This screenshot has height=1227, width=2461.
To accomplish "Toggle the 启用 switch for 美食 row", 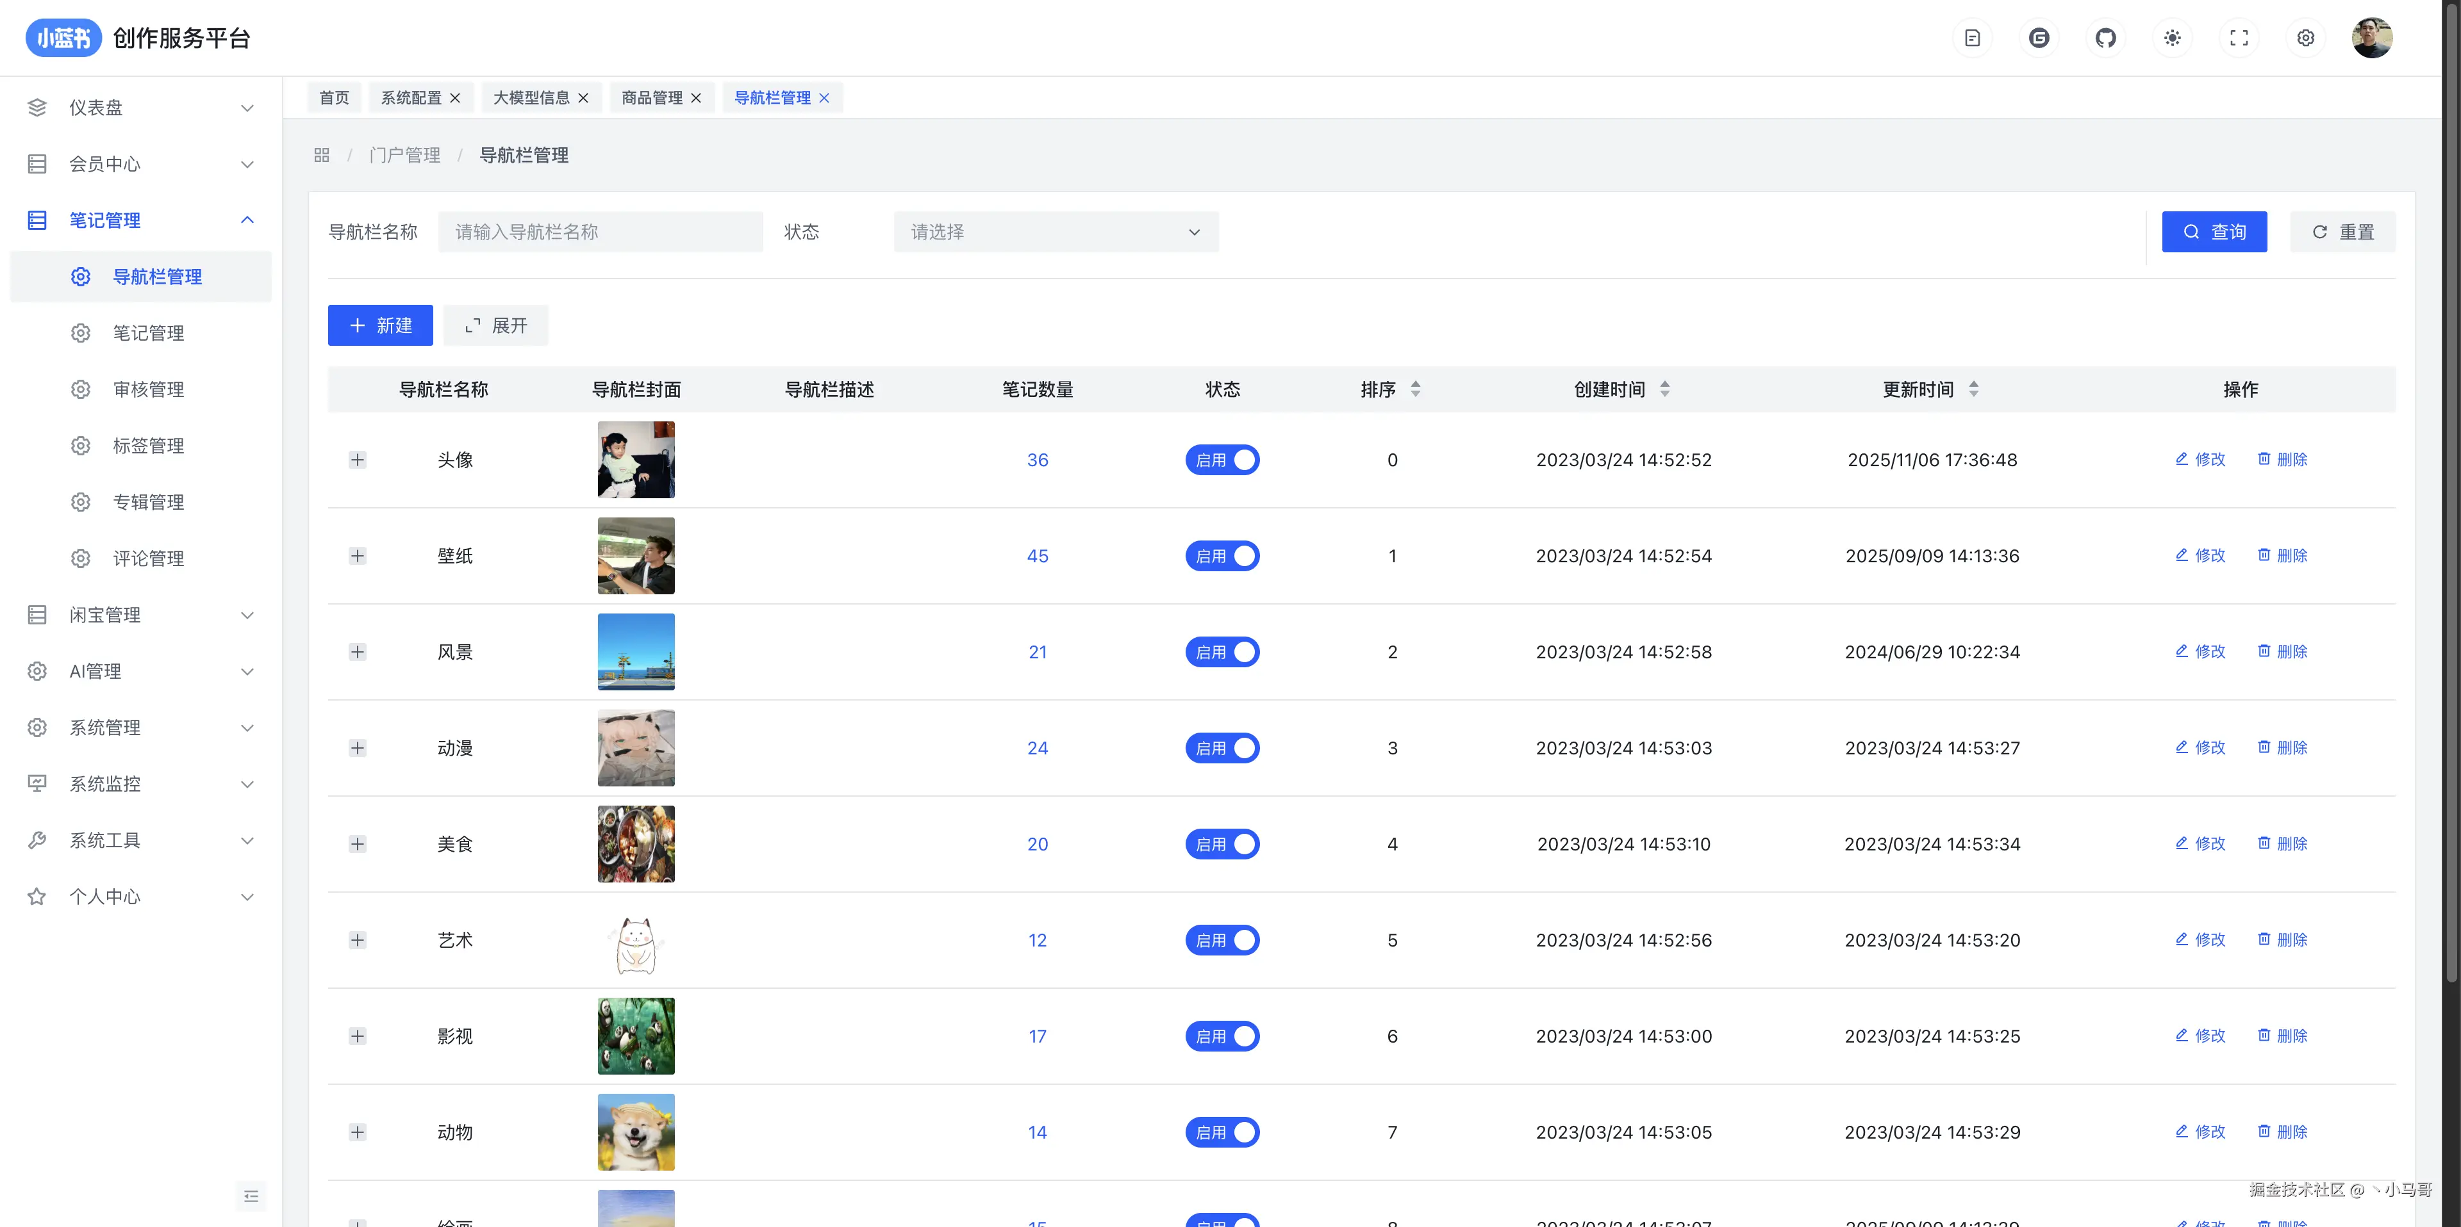I will 1222,844.
